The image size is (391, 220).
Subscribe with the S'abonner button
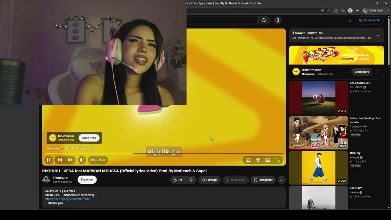tap(87, 180)
